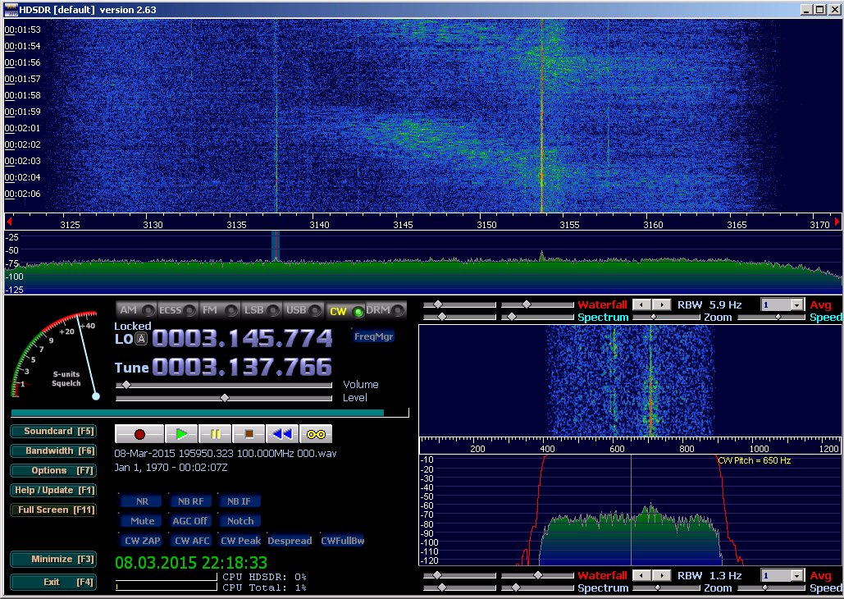Open upper Avg dropdown beside RBW 5.9 Hz
This screenshot has height=599, width=844.
pos(797,305)
